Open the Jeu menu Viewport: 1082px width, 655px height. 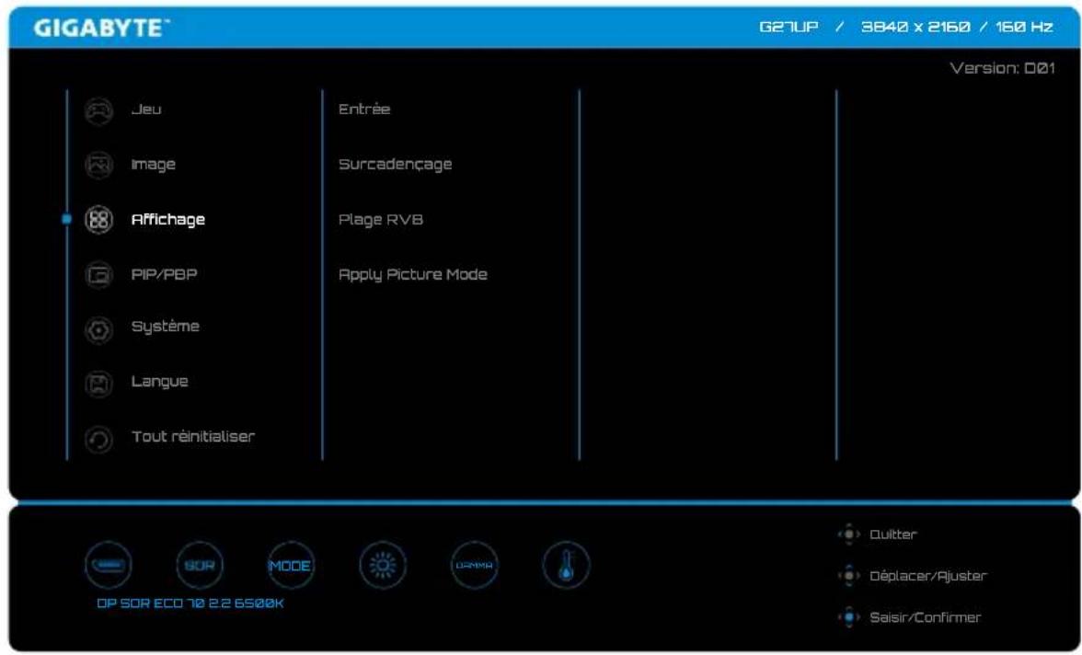pos(146,109)
